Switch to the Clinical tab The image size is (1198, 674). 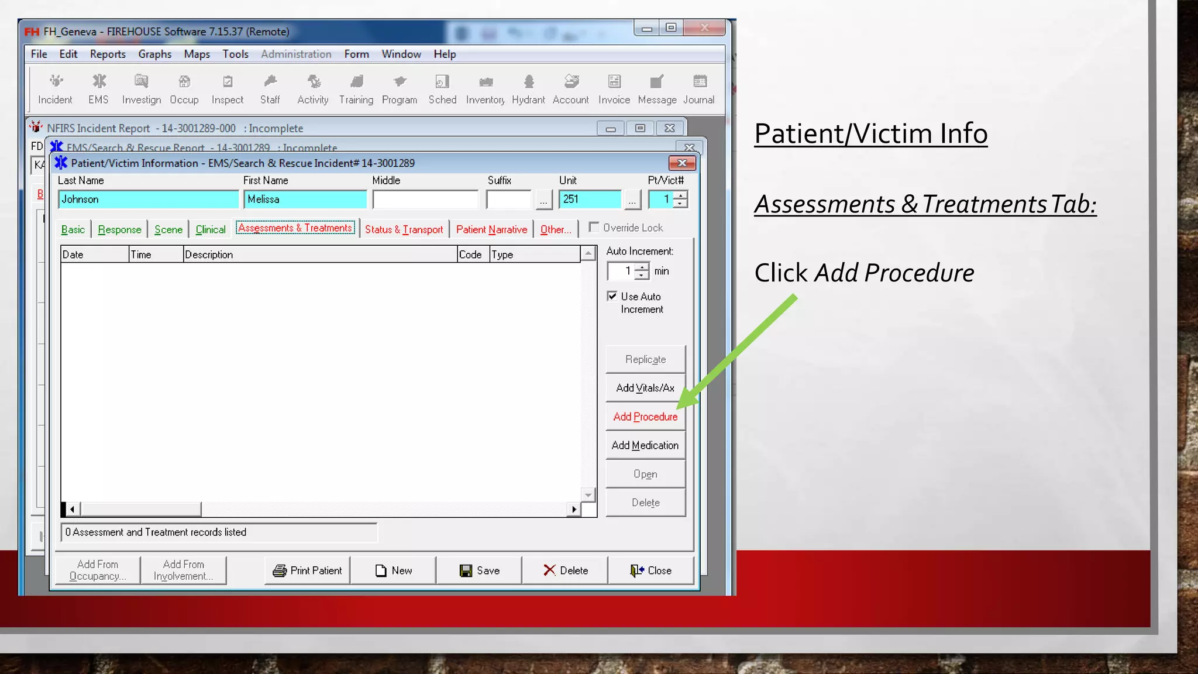coord(211,229)
